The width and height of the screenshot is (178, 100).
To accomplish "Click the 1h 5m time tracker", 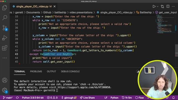I will coord(127,97).
